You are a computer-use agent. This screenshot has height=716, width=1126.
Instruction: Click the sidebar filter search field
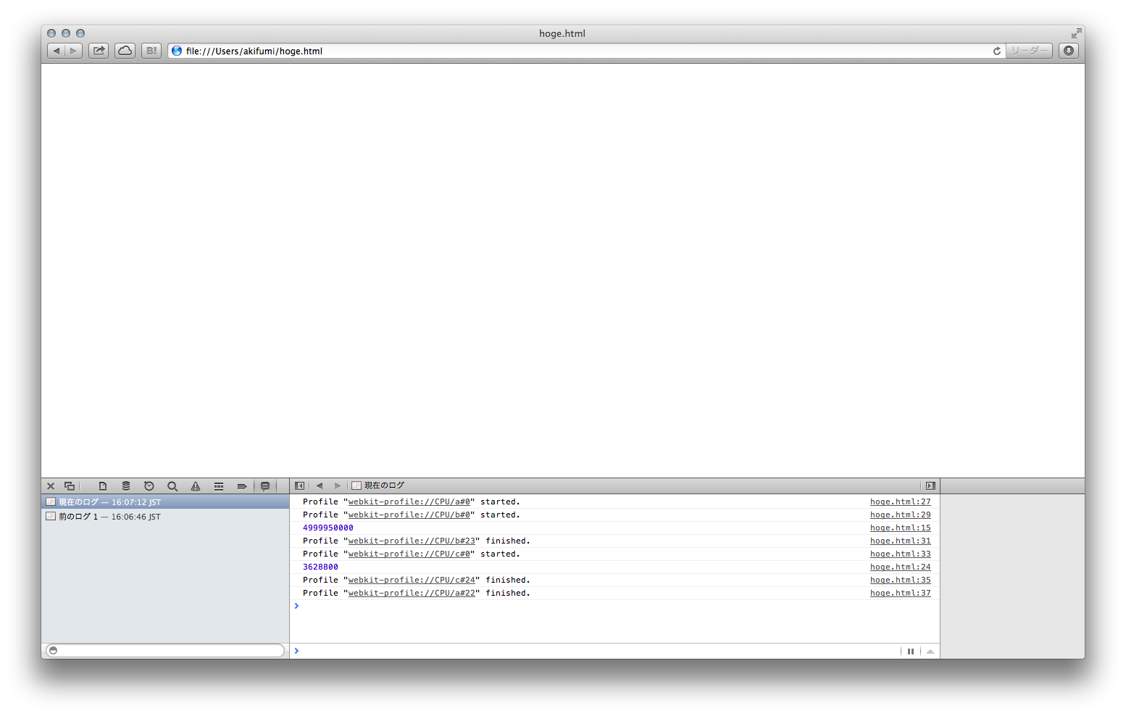[x=167, y=650]
